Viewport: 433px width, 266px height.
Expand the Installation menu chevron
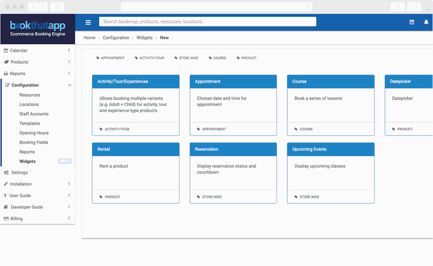[69, 184]
